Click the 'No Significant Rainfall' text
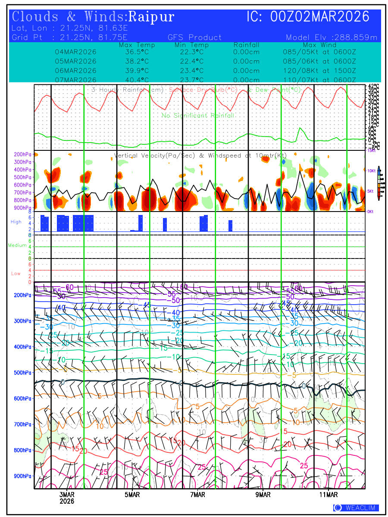 (198, 115)
